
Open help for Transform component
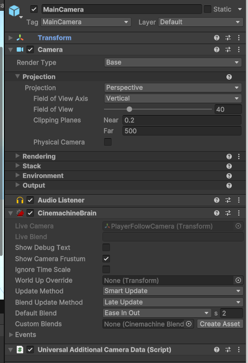(217, 38)
